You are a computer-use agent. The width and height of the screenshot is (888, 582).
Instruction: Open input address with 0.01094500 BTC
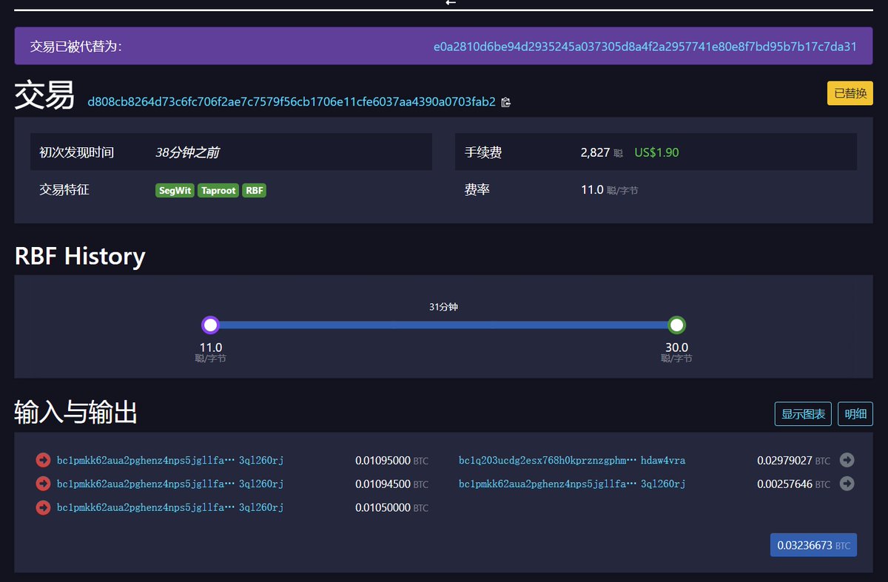(170, 484)
